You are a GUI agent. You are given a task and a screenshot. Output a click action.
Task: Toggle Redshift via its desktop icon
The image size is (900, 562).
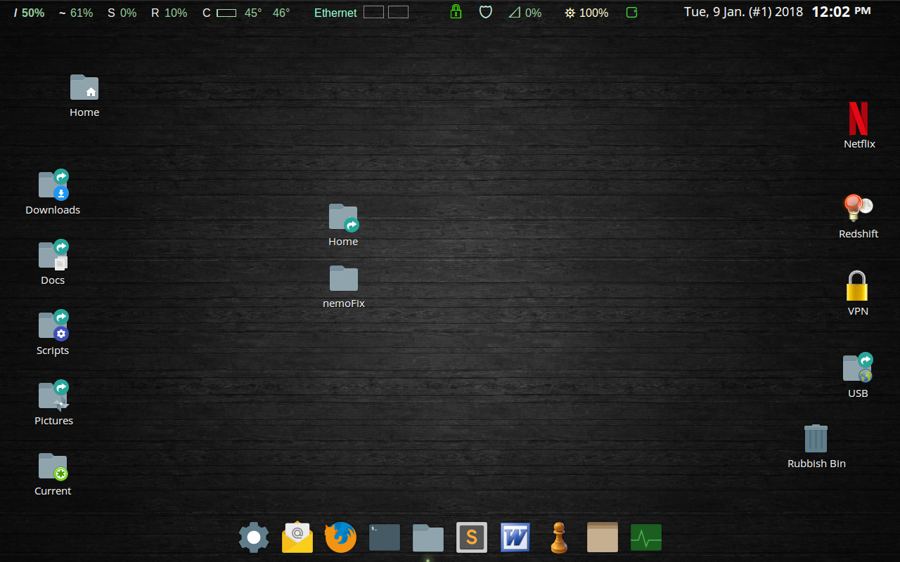click(856, 207)
